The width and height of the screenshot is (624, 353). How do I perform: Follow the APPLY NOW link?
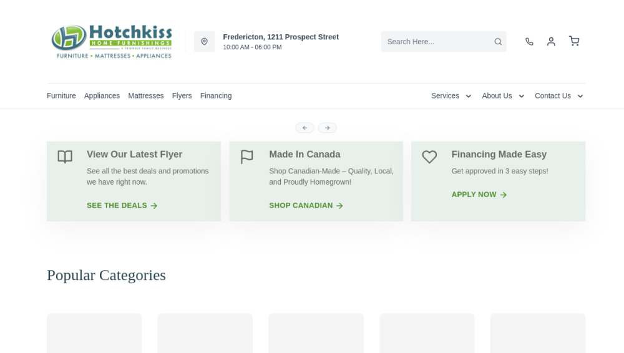click(x=479, y=195)
